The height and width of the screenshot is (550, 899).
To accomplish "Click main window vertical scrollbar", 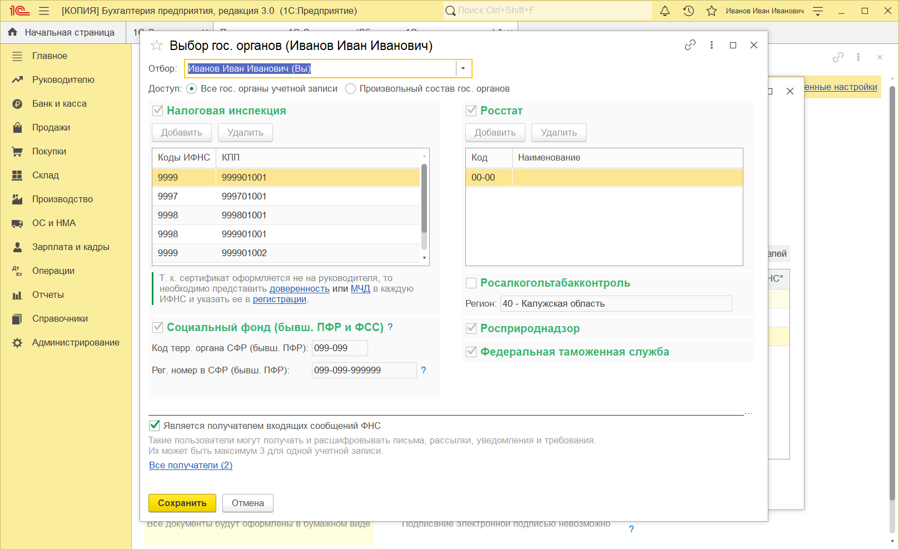I will (x=892, y=293).
